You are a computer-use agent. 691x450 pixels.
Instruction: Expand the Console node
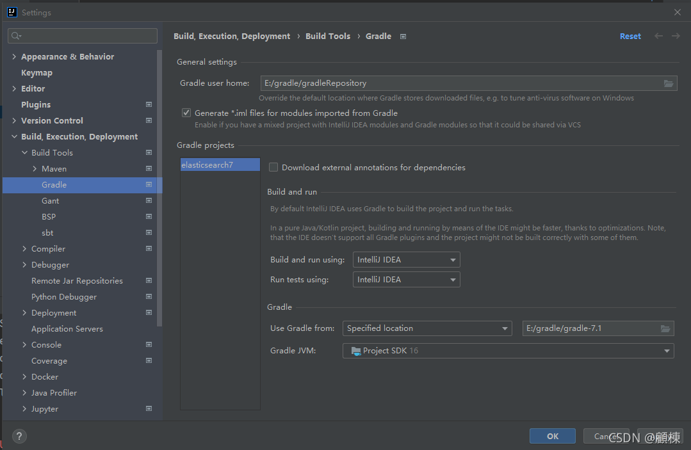24,345
